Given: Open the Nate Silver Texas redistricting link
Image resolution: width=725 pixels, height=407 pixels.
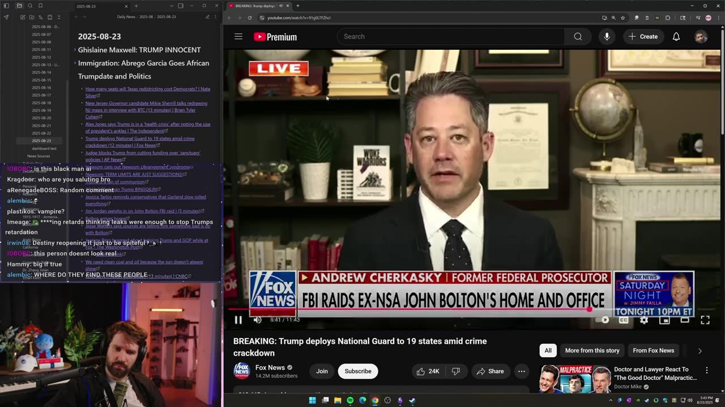Looking at the screenshot, I should pos(148,92).
